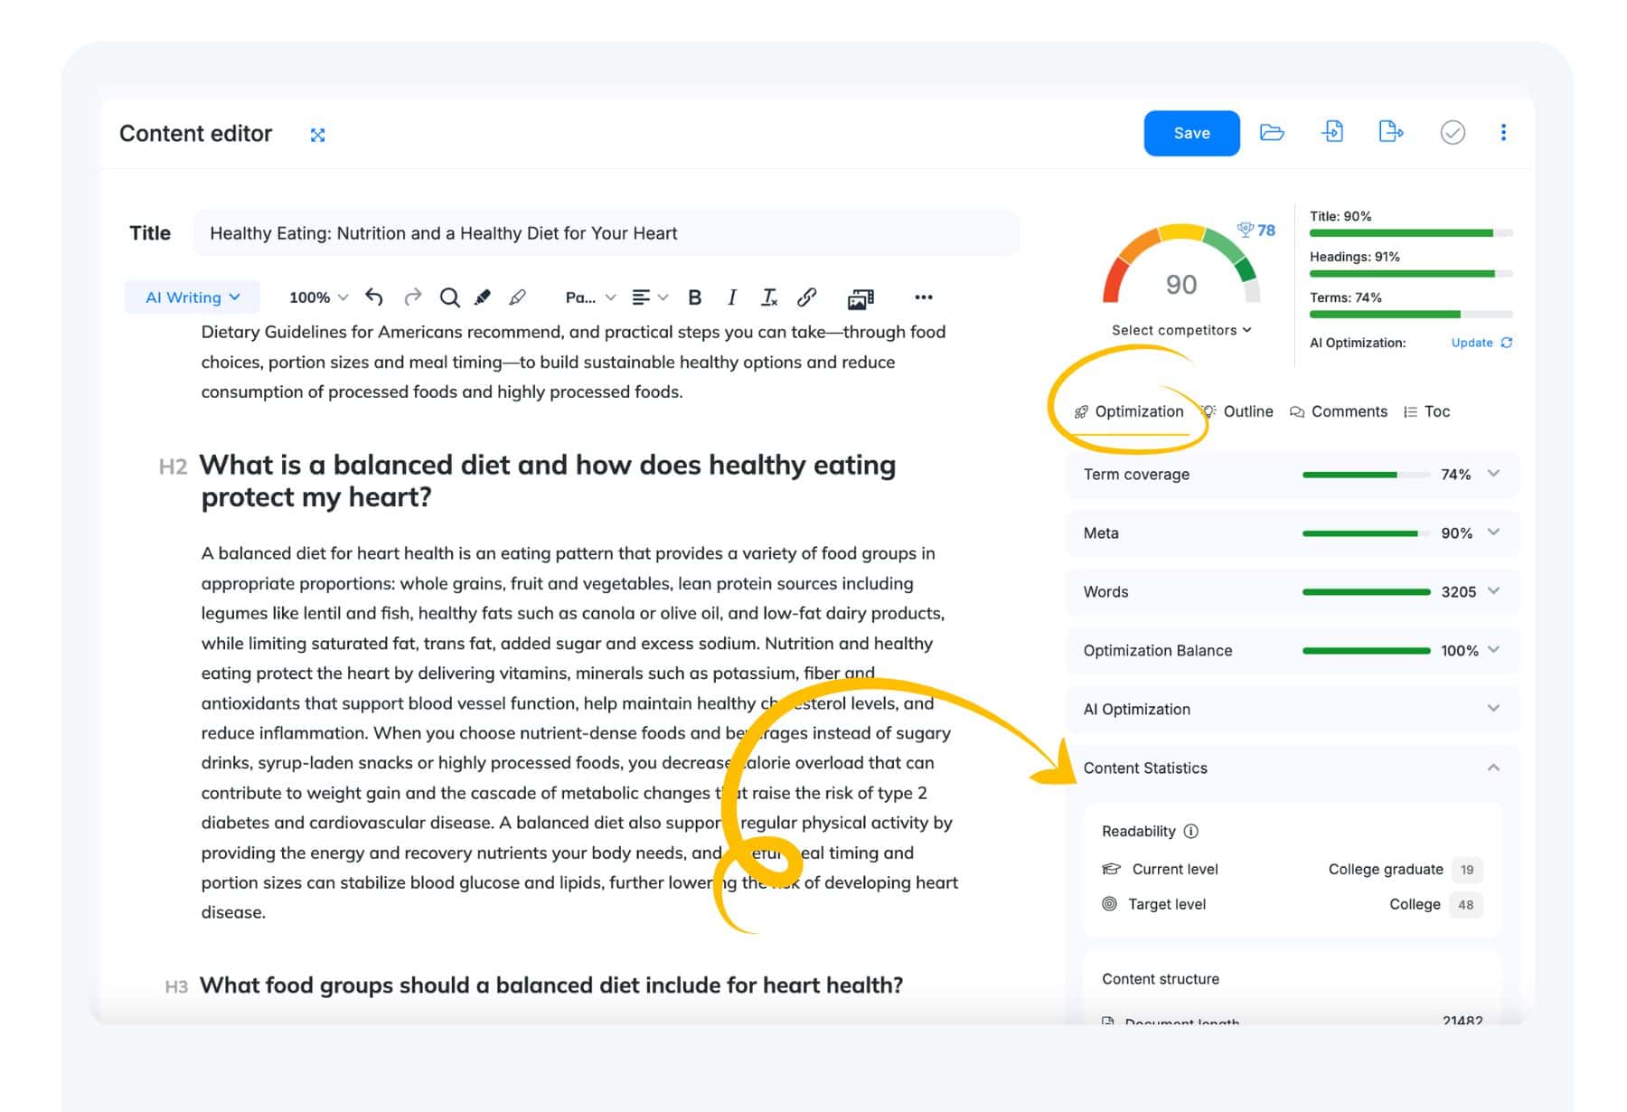1627x1112 pixels.
Task: Select the remove highlight pen tool
Action: [x=518, y=297]
